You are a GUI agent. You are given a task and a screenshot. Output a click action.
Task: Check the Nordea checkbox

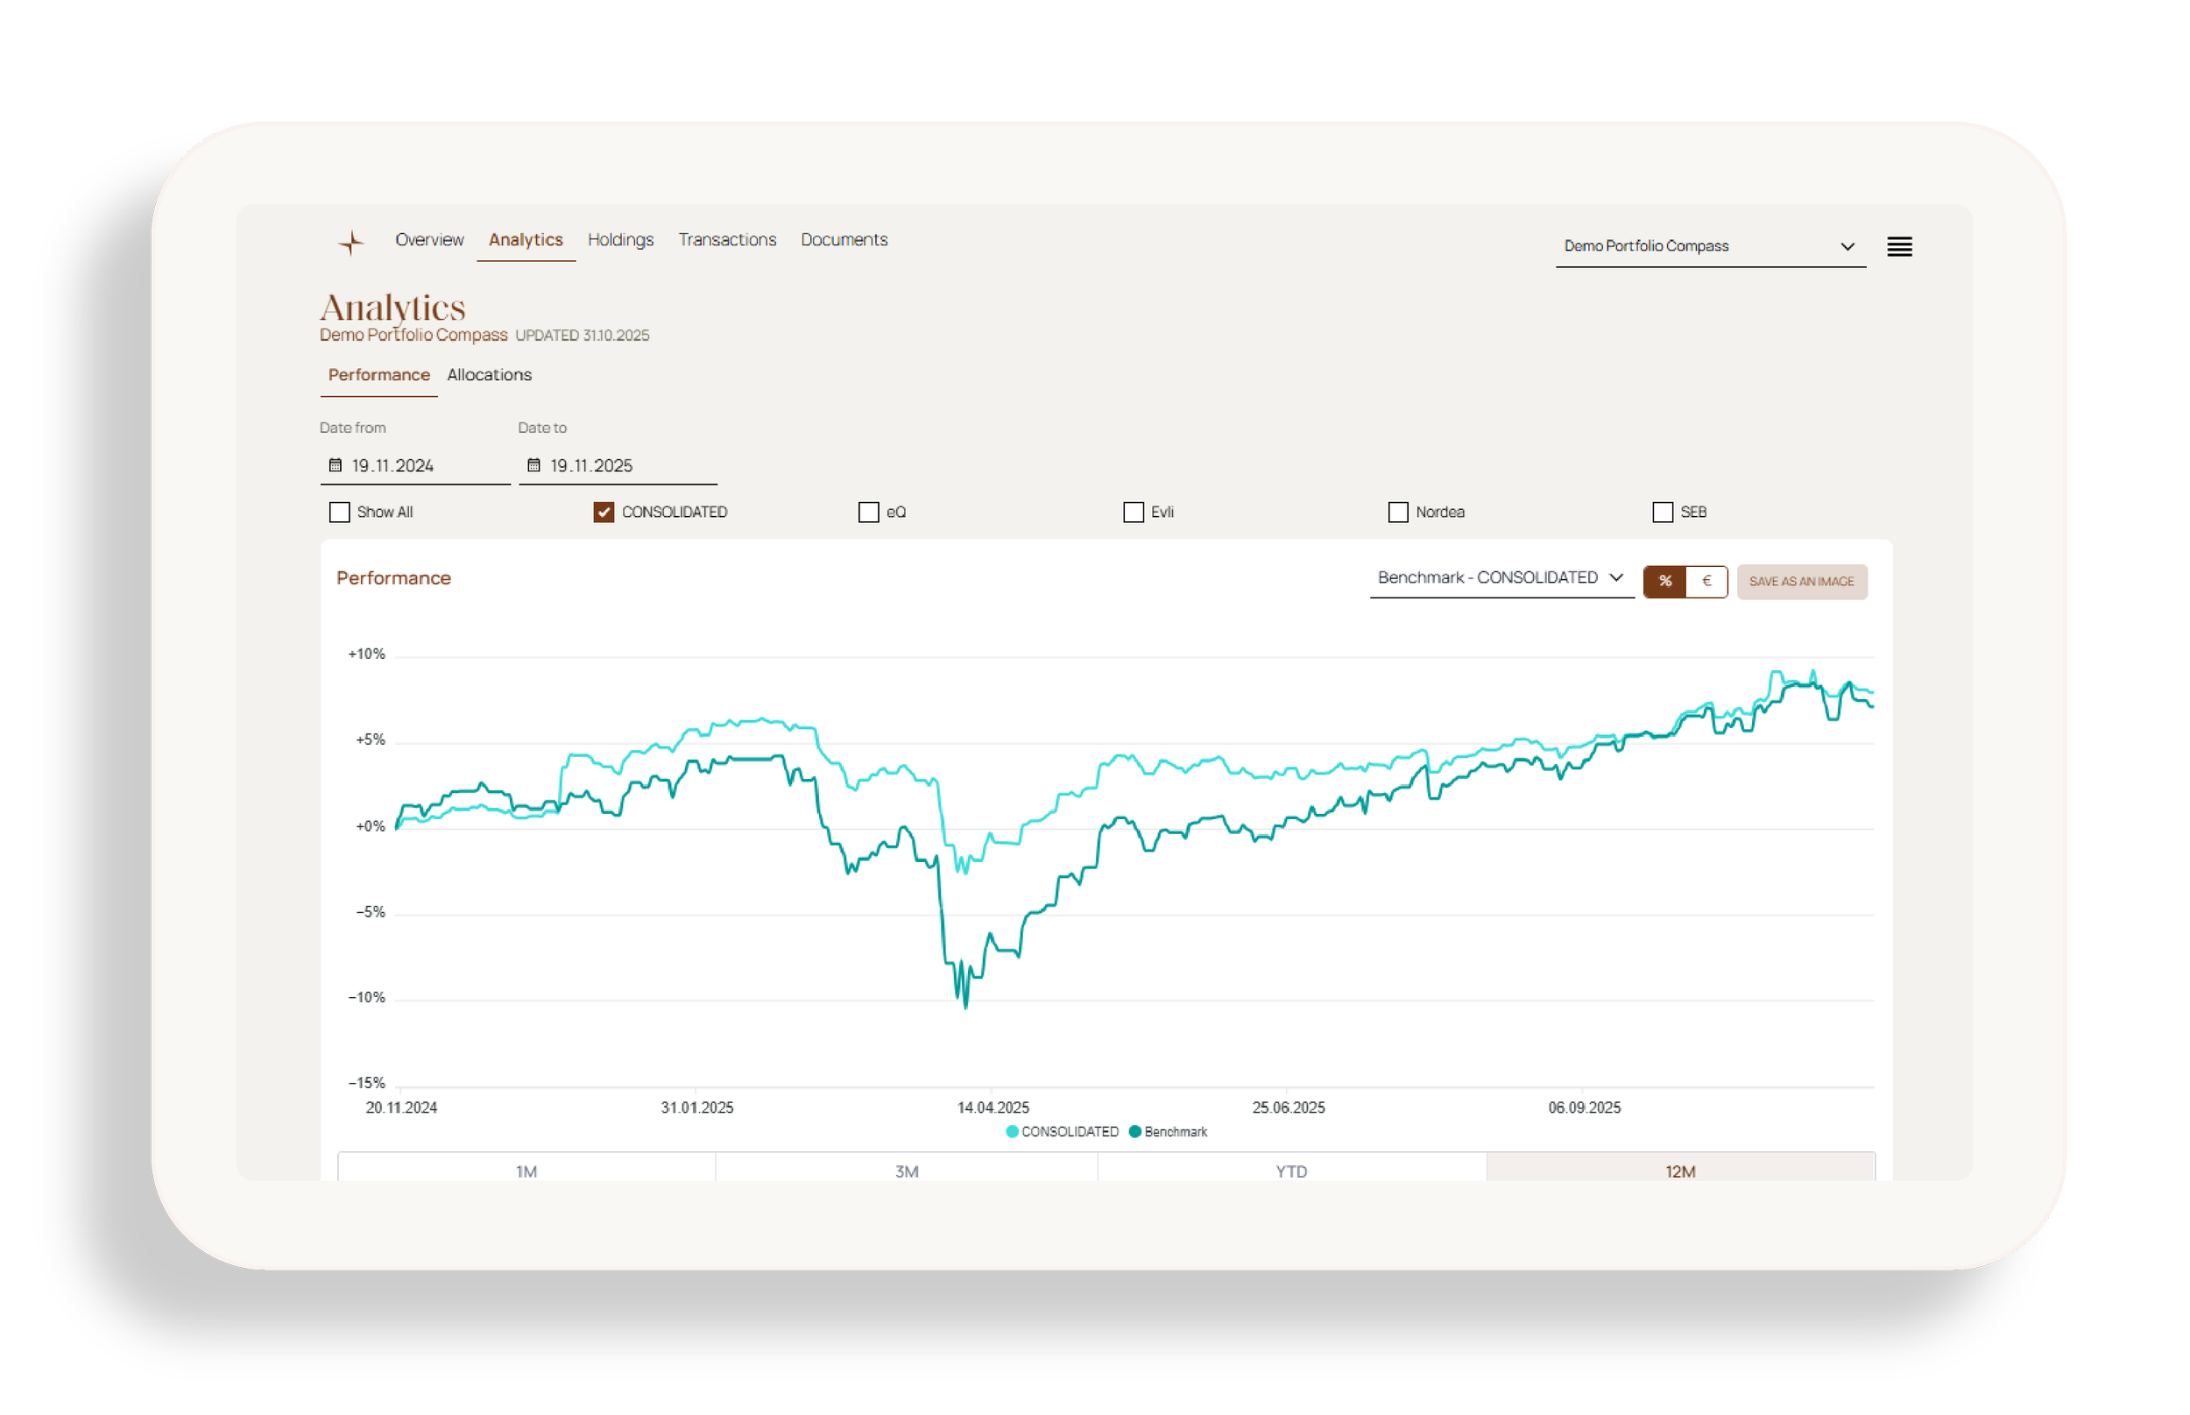pos(1397,512)
